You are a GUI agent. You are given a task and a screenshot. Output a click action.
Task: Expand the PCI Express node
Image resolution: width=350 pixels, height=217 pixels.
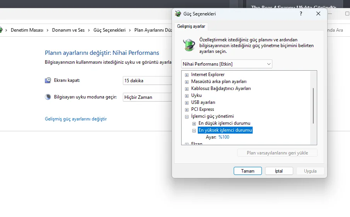(x=187, y=110)
